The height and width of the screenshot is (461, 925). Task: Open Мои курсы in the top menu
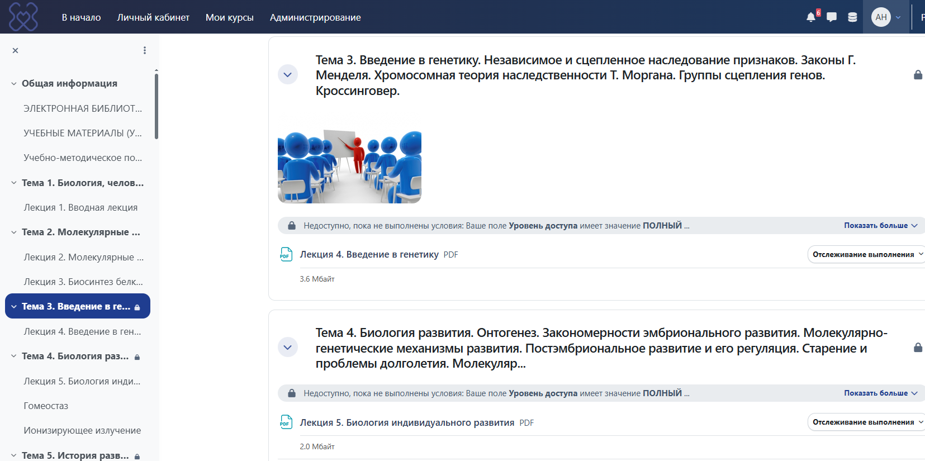point(230,17)
